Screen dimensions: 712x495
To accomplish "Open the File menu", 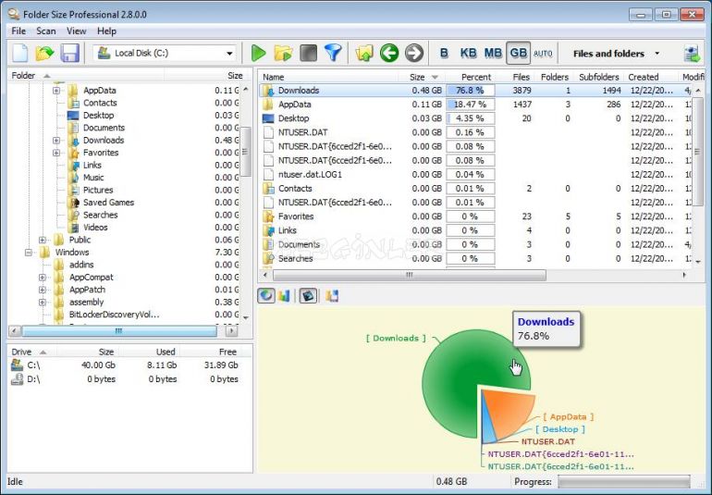I will 18,31.
